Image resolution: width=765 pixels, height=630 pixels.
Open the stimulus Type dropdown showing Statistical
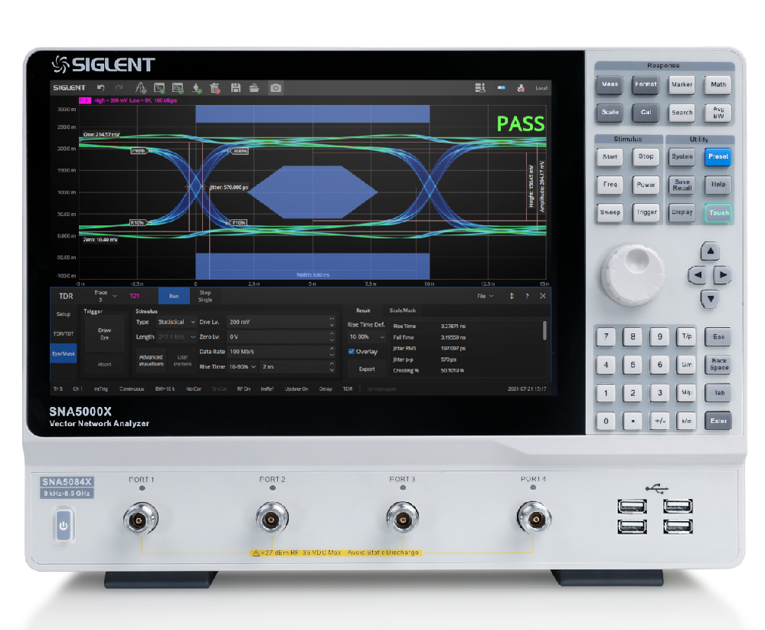click(x=176, y=322)
